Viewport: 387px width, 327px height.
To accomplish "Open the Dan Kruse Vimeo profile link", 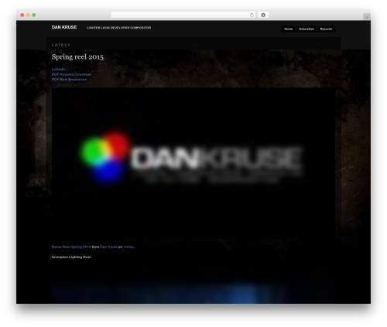I will 108,247.
